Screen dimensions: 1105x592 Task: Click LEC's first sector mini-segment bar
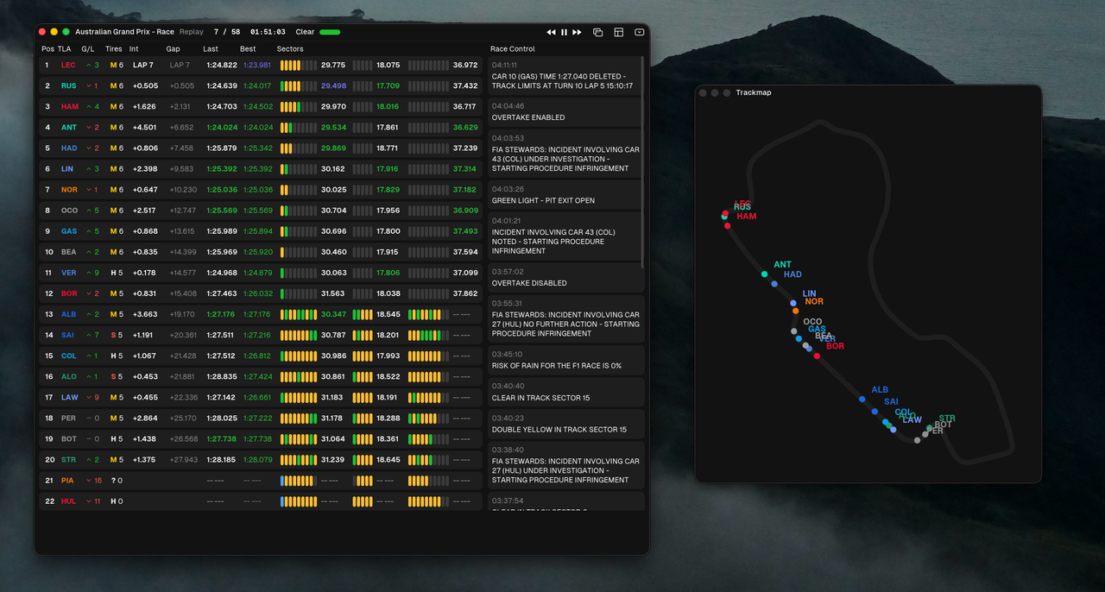pyautogui.click(x=298, y=65)
